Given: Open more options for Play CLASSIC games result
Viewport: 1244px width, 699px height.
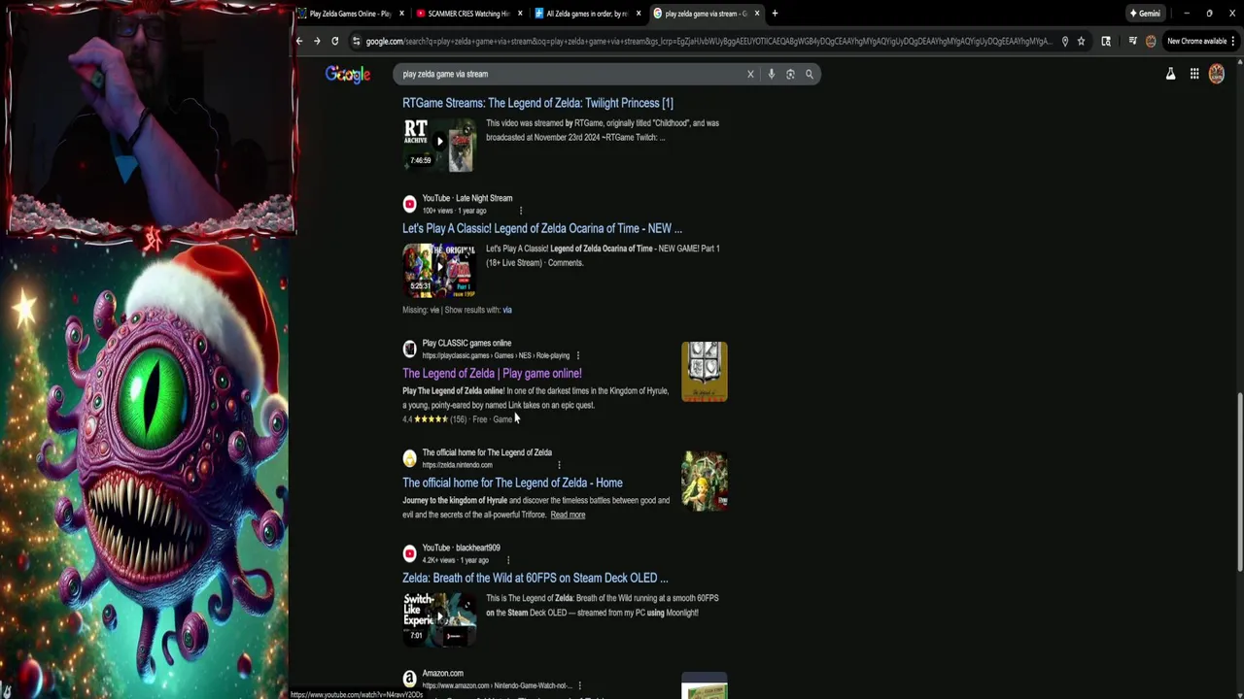Looking at the screenshot, I should (577, 355).
